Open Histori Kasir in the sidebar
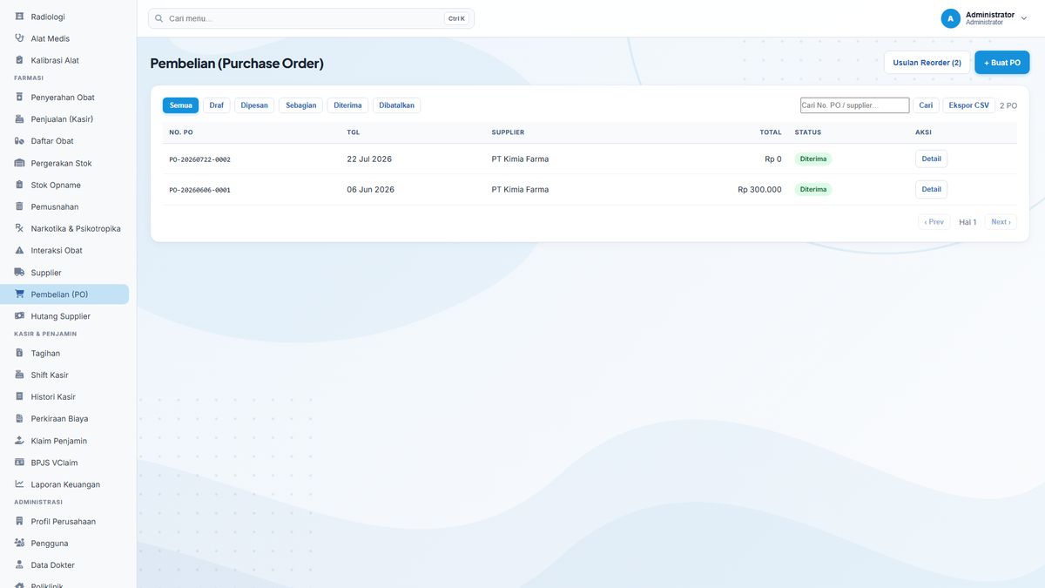 [x=64, y=397]
